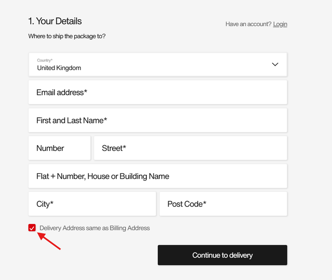Click the 1. Your Details heading

pos(55,21)
